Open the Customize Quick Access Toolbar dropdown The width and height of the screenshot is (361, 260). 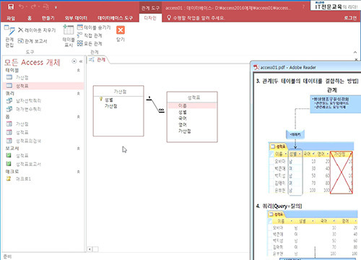coord(56,7)
